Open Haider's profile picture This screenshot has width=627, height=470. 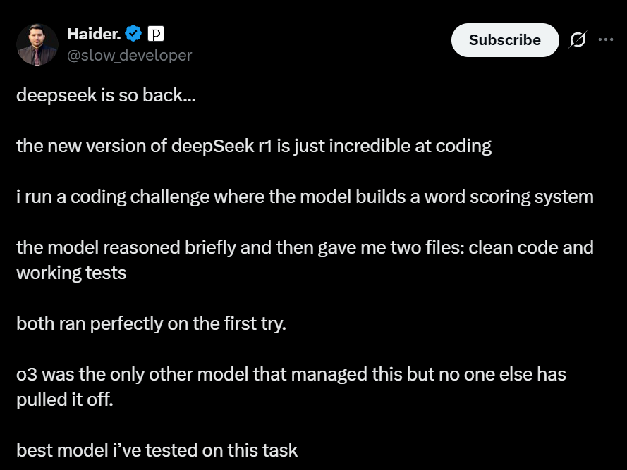point(37,44)
